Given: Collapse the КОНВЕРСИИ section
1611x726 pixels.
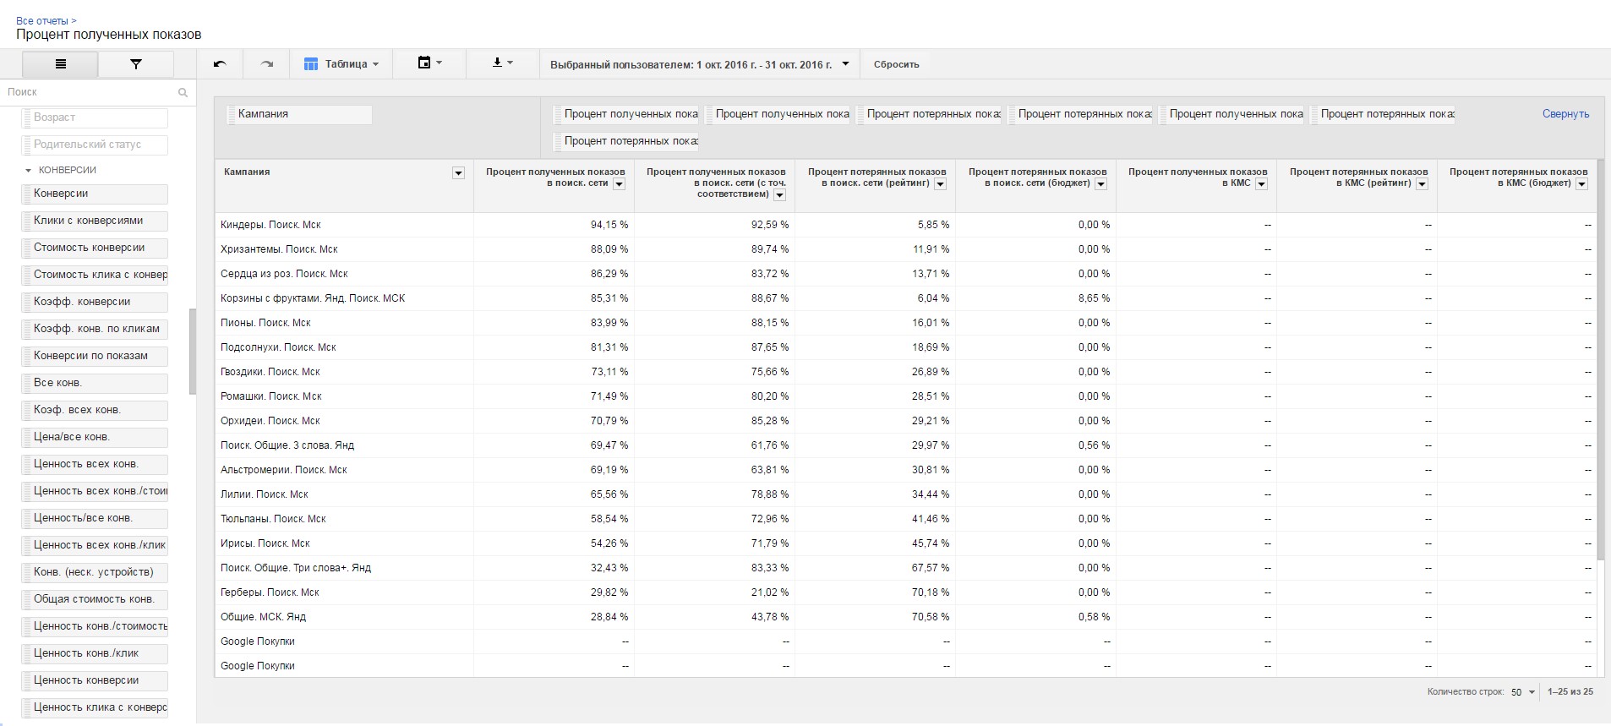Looking at the screenshot, I should coord(28,171).
